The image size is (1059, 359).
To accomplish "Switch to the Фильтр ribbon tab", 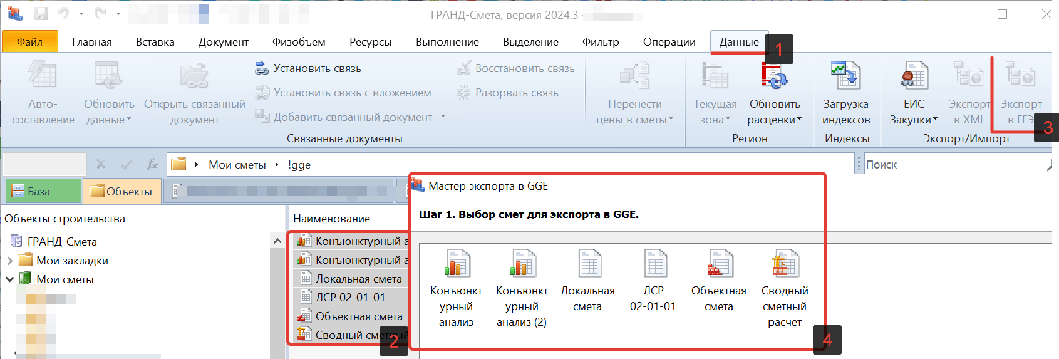I will 601,42.
